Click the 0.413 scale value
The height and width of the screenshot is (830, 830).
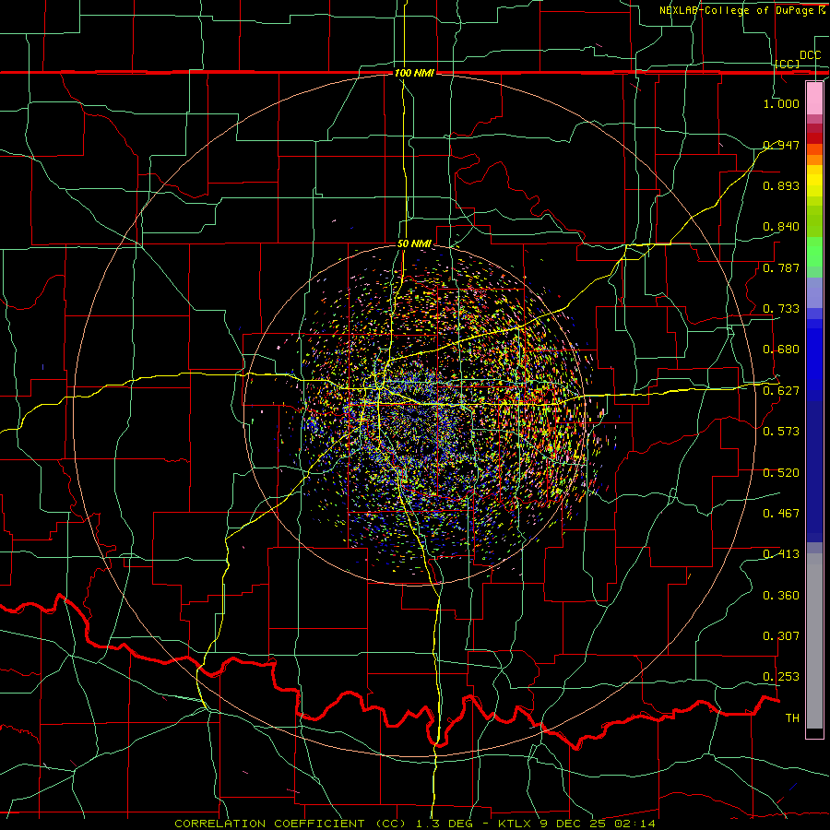(x=781, y=554)
